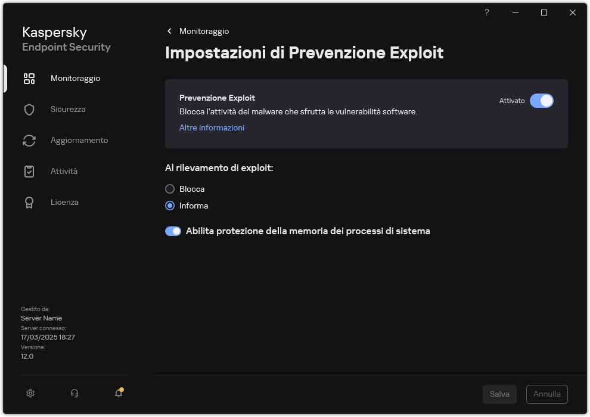Open the settings gear at the bottom
Image resolution: width=590 pixels, height=417 pixels.
click(30, 393)
